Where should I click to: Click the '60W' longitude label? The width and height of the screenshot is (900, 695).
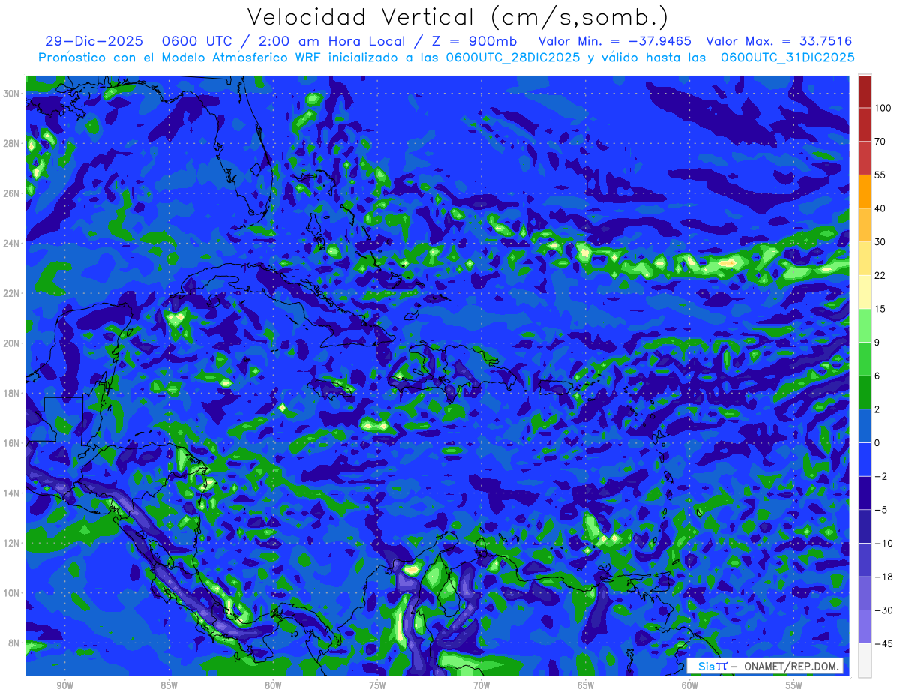(x=690, y=685)
